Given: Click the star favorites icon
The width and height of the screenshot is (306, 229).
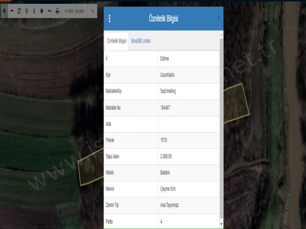Looking at the screenshot, I should pos(42,11).
